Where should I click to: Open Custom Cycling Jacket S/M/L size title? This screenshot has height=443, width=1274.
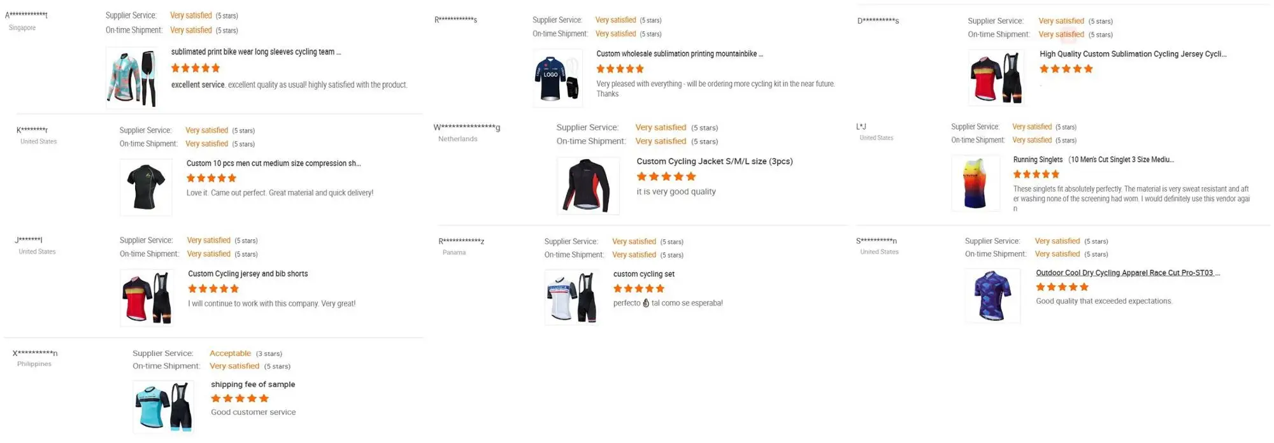(x=715, y=162)
